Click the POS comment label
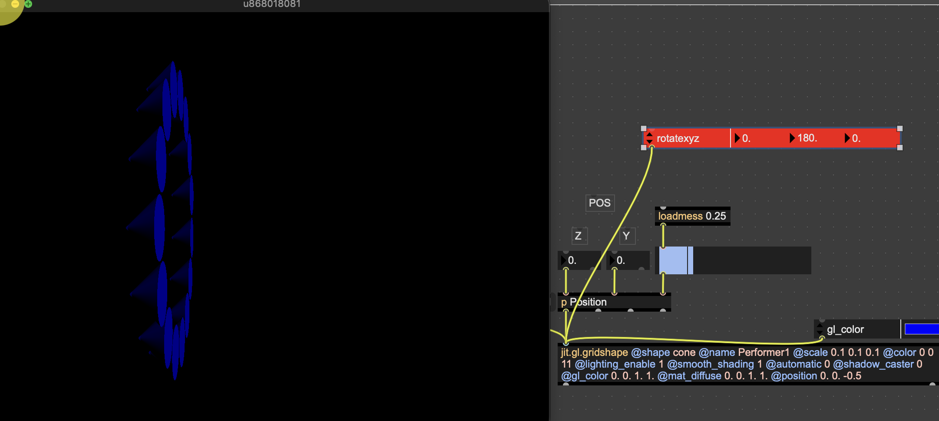Viewport: 939px width, 421px height. coord(600,203)
